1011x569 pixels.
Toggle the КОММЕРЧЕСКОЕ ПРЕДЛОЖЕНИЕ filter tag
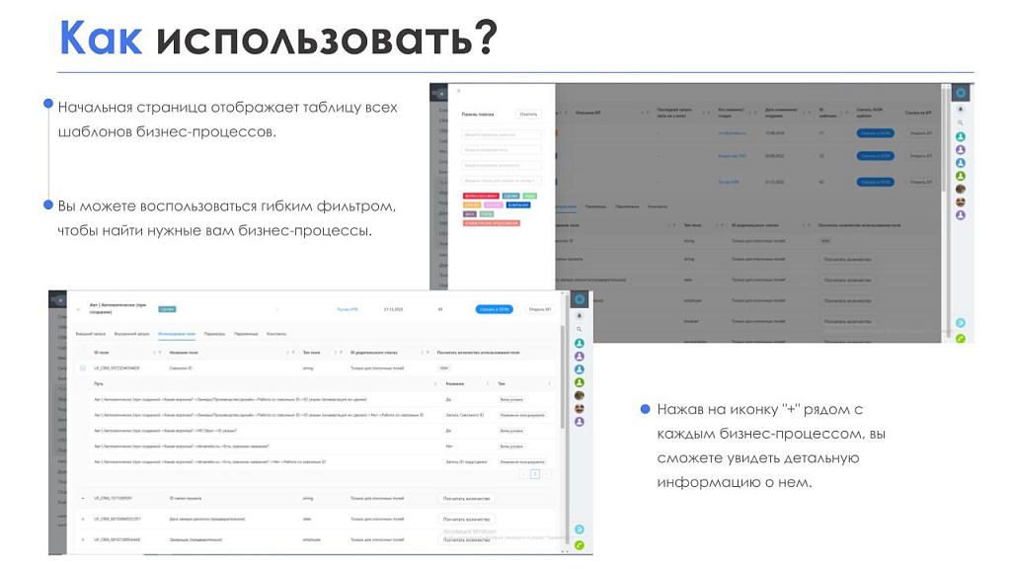[491, 222]
